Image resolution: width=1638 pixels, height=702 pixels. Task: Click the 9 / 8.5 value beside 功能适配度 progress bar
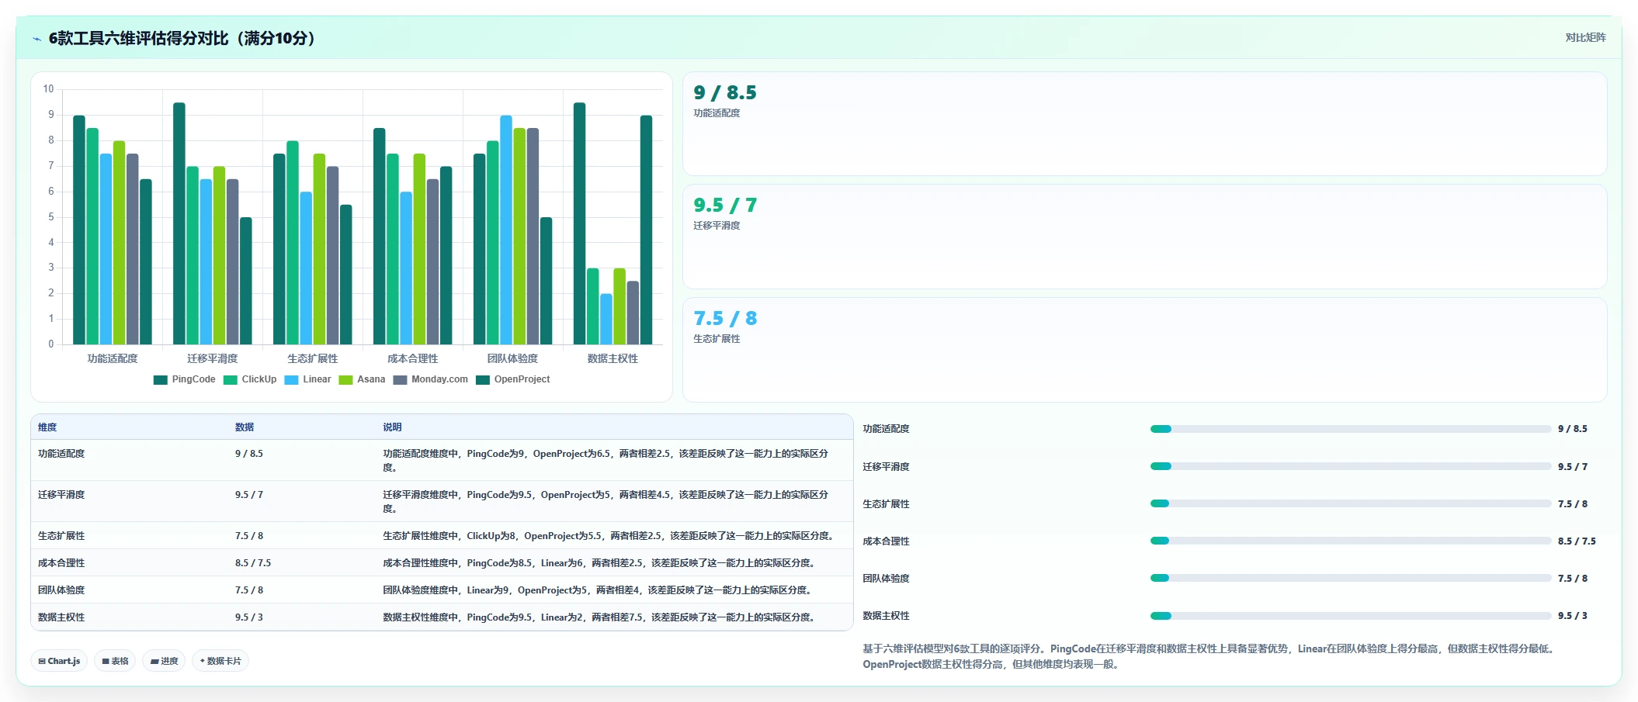(1573, 429)
